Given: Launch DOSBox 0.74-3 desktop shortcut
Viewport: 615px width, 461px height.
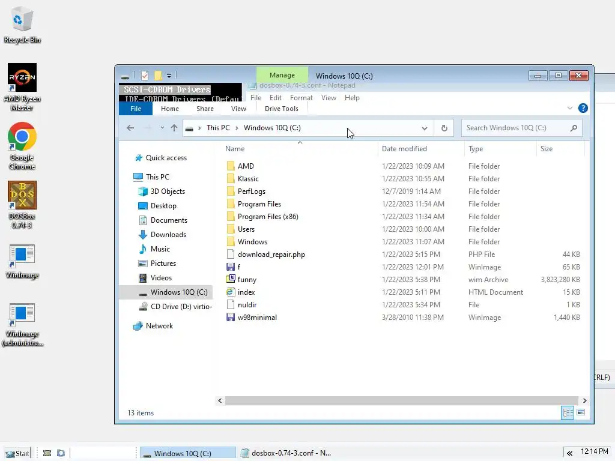Looking at the screenshot, I should [x=22, y=204].
